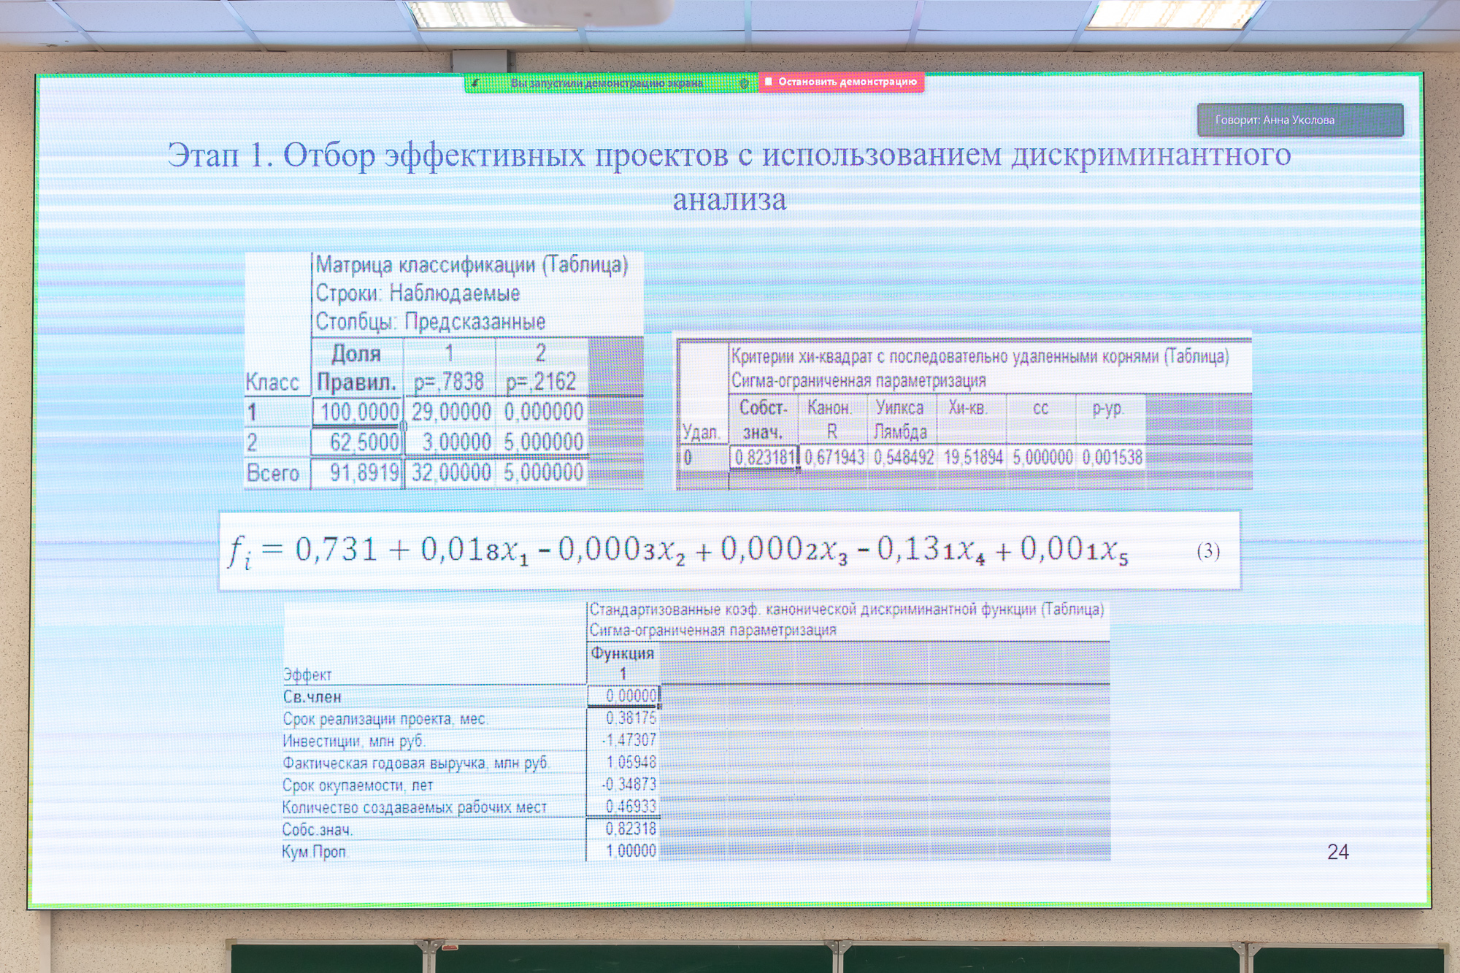The height and width of the screenshot is (973, 1460).
Task: Click the Инвестиции, млн руб. row label
Action: tap(353, 741)
